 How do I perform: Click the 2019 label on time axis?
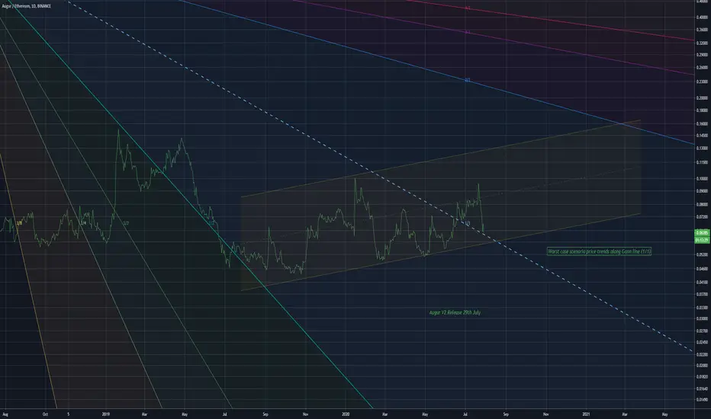coord(106,414)
